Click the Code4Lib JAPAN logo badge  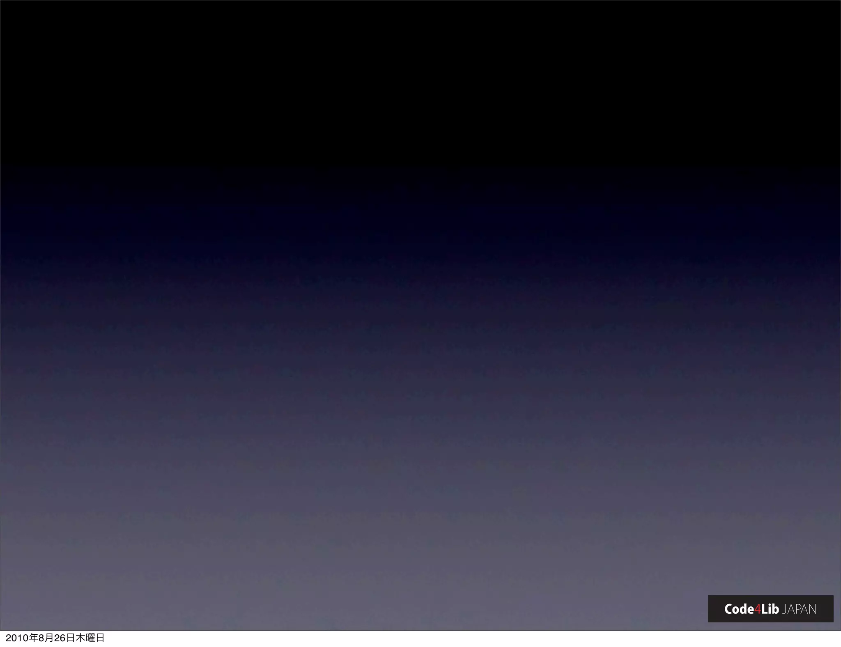pos(770,609)
